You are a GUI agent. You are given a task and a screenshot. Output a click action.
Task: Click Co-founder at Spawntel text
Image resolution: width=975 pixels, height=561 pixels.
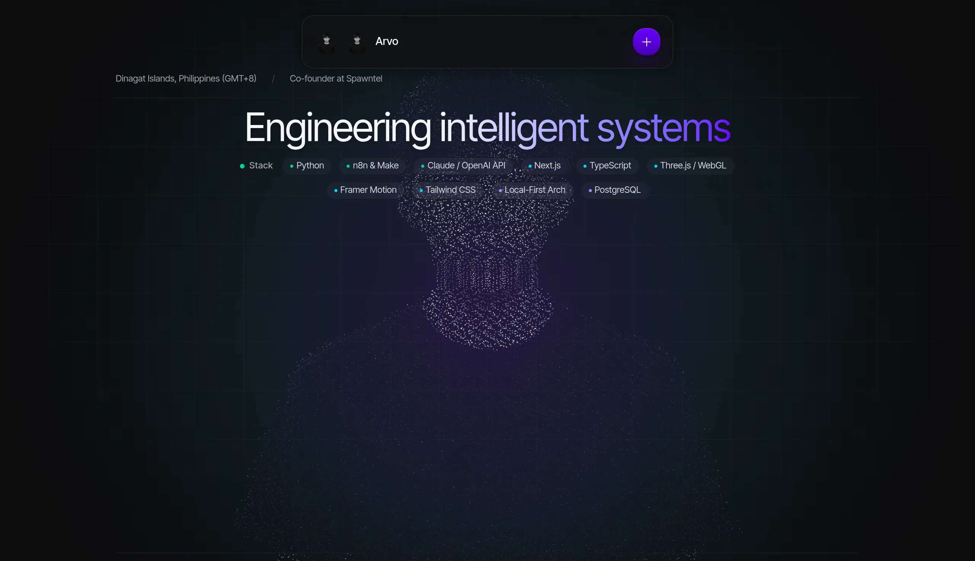pos(336,79)
